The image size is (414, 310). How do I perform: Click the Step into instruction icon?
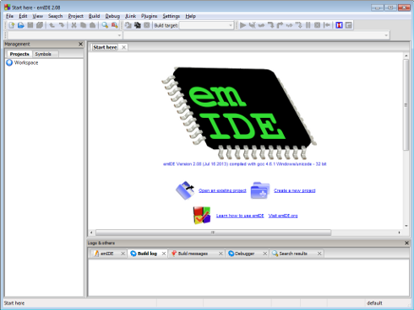[x=298, y=25]
